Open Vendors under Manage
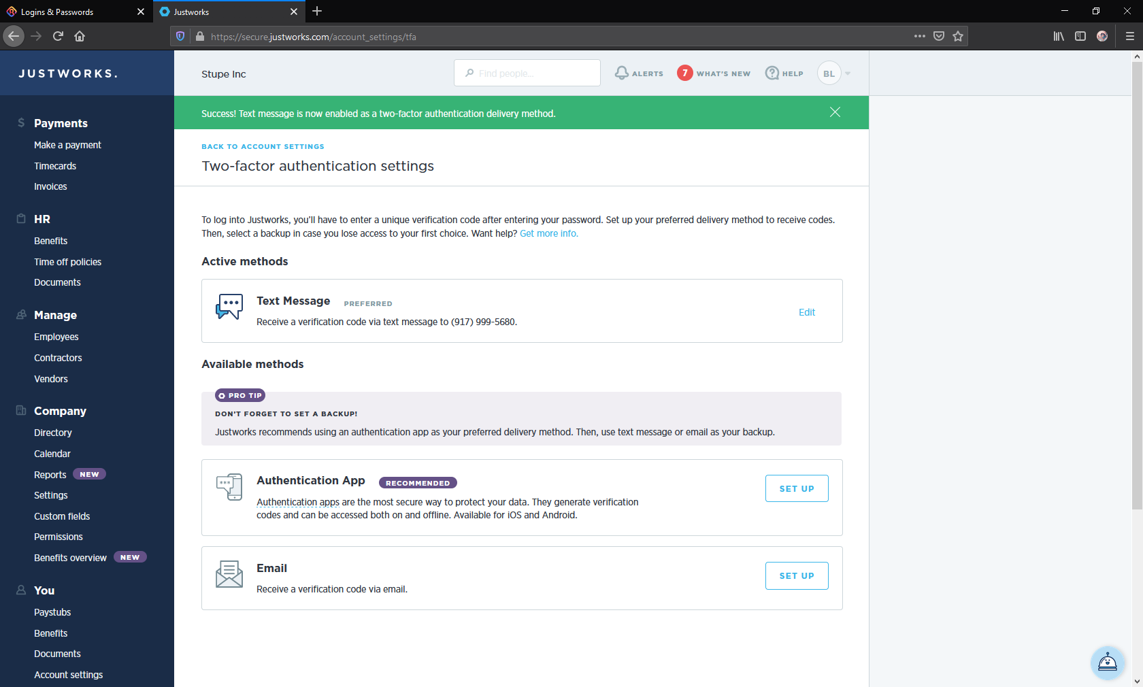Image resolution: width=1143 pixels, height=687 pixels. click(x=51, y=379)
